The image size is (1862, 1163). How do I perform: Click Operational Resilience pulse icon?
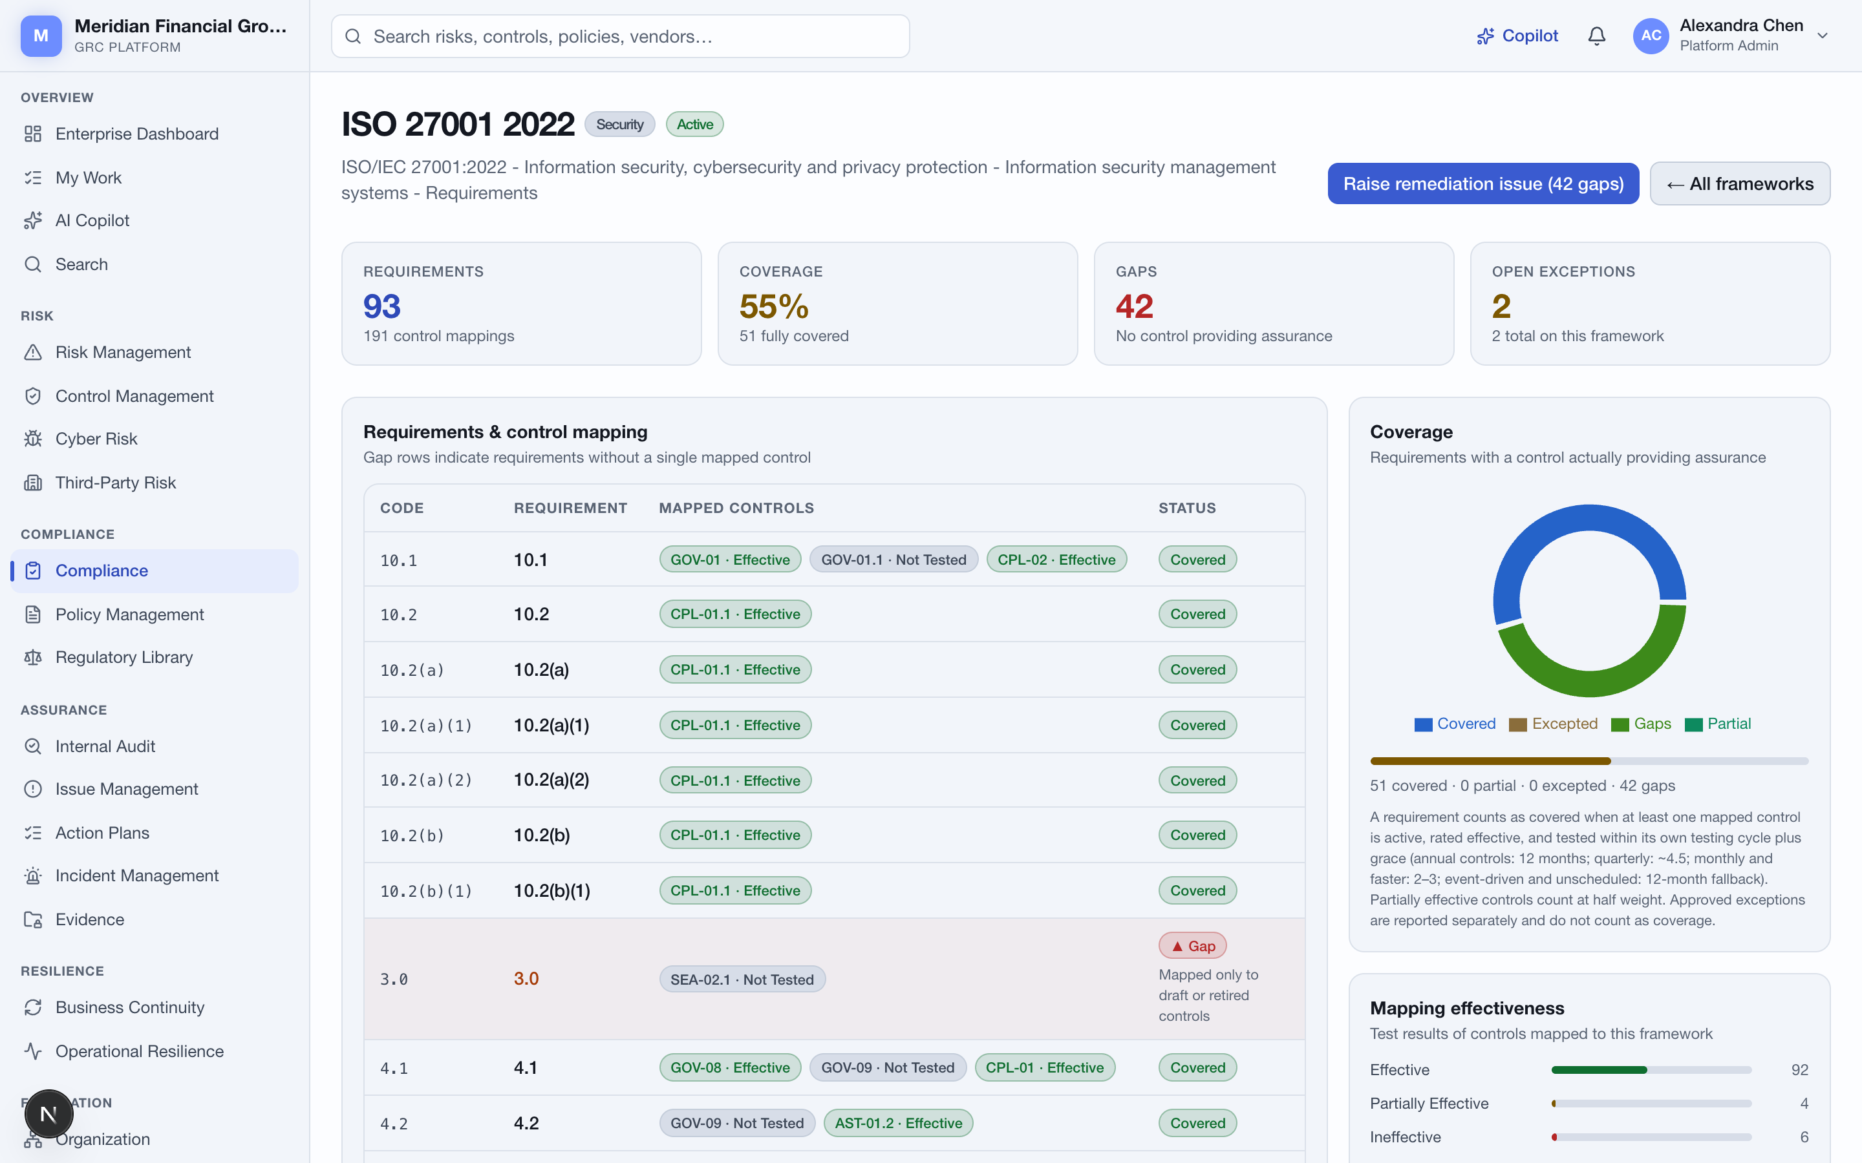(x=32, y=1051)
